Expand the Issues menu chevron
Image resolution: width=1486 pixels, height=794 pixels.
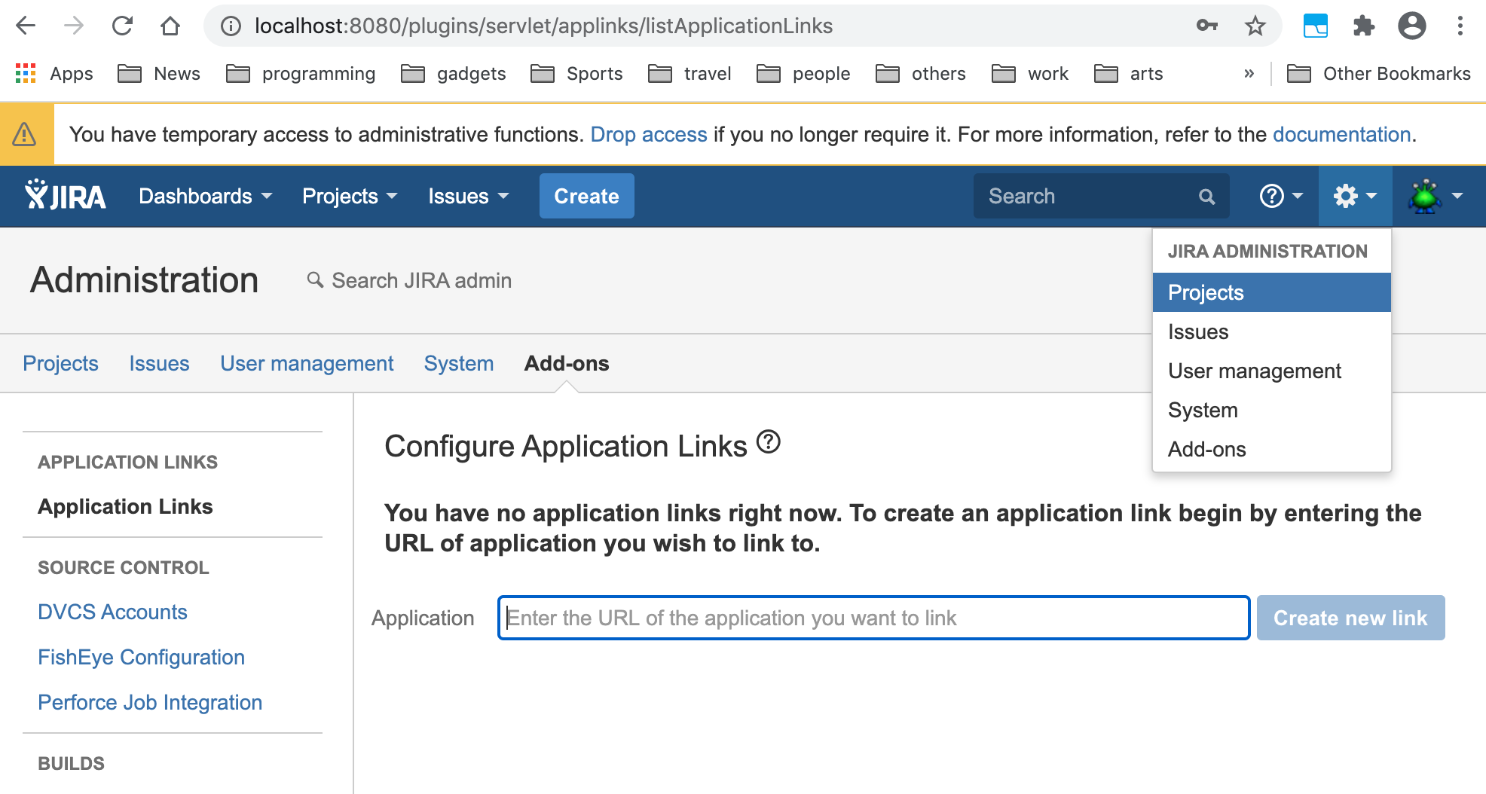[x=503, y=197]
